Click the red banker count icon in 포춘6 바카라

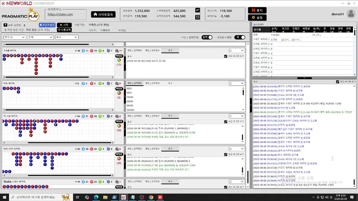(x=91, y=51)
